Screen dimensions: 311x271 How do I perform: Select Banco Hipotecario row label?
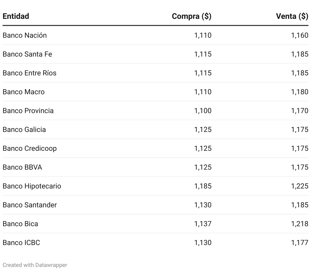(x=32, y=186)
